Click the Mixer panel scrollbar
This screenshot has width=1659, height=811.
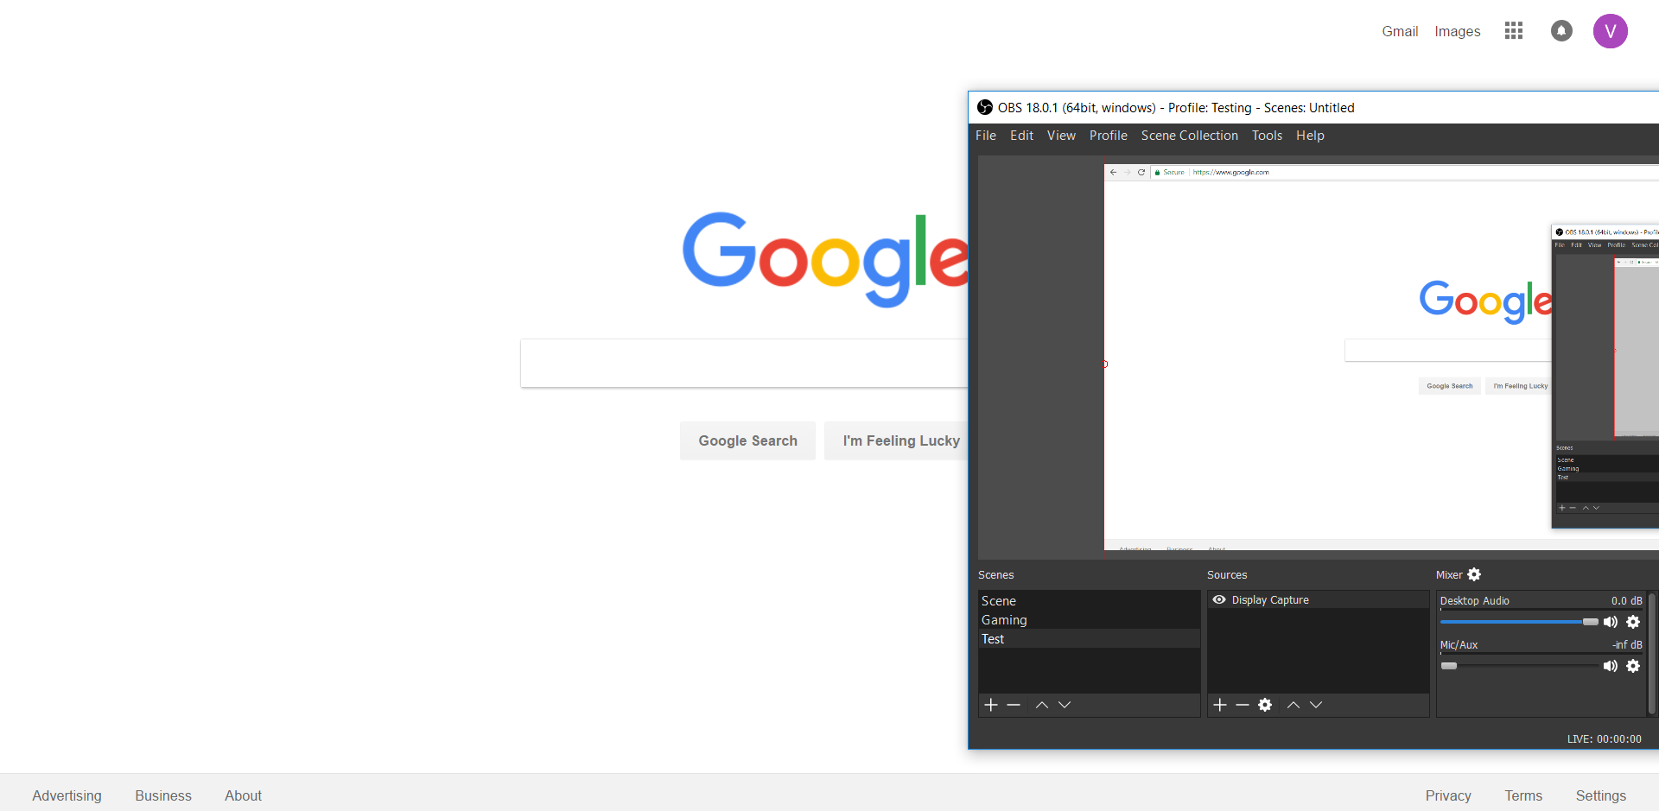point(1652,654)
